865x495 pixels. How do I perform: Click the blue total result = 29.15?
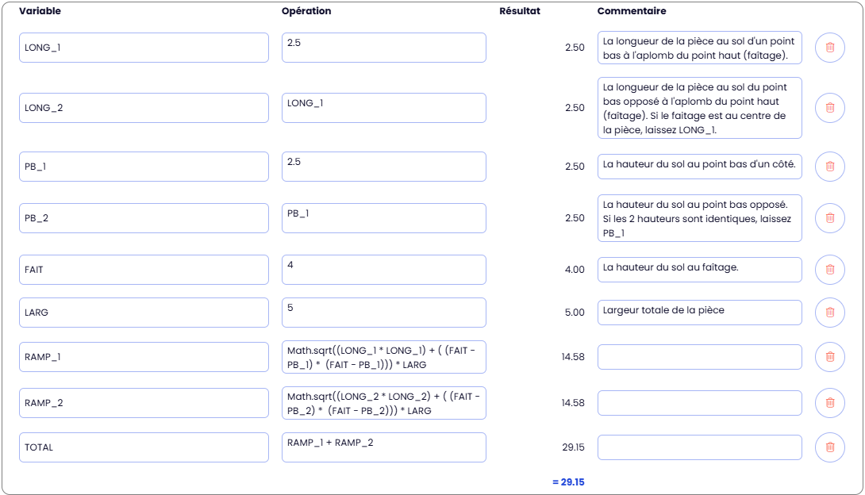coord(568,482)
